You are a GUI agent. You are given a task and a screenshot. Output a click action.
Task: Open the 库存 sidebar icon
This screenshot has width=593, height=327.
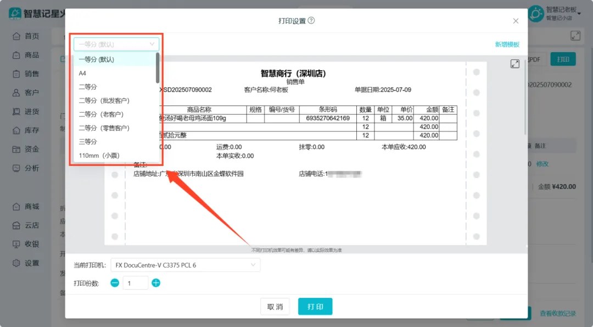(16, 131)
